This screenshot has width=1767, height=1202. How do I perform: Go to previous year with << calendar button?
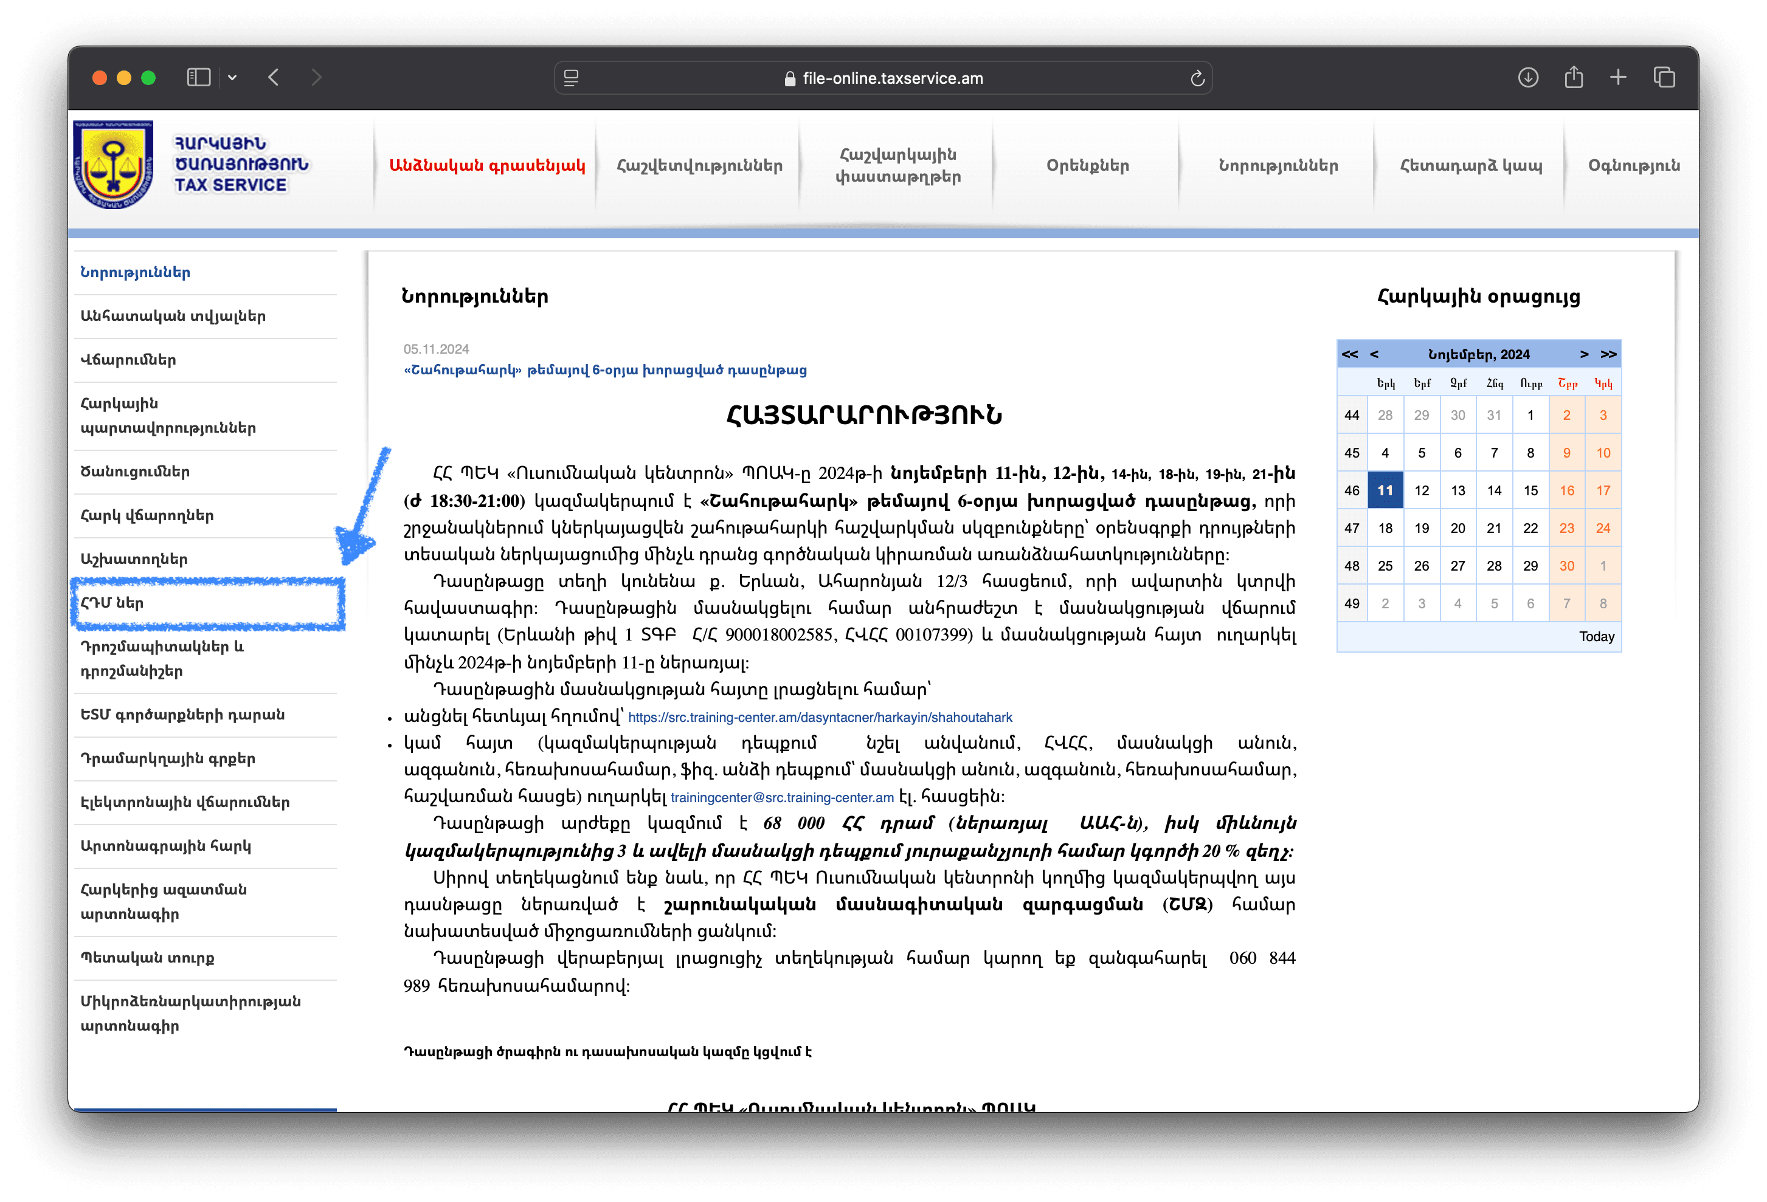(x=1350, y=354)
